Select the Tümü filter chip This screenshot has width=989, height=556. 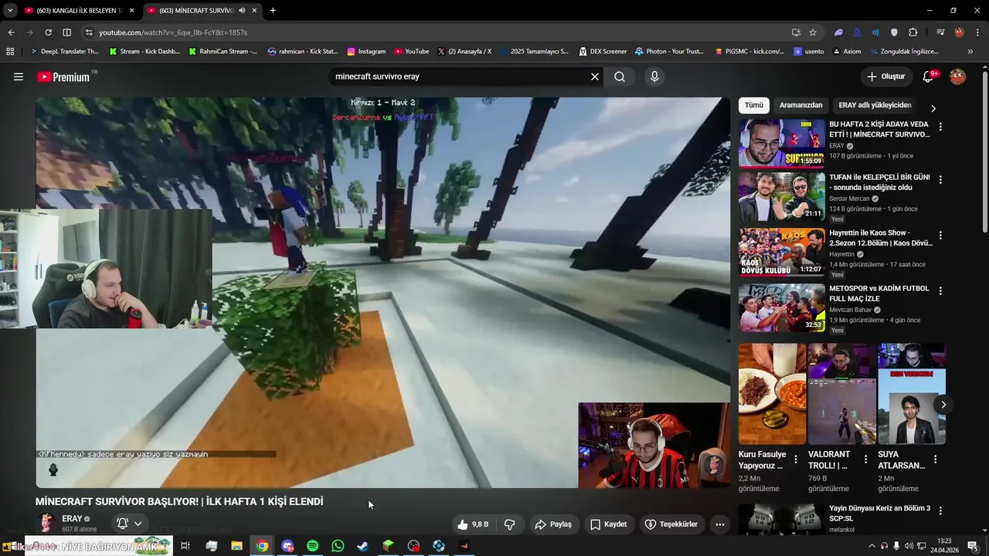(753, 105)
